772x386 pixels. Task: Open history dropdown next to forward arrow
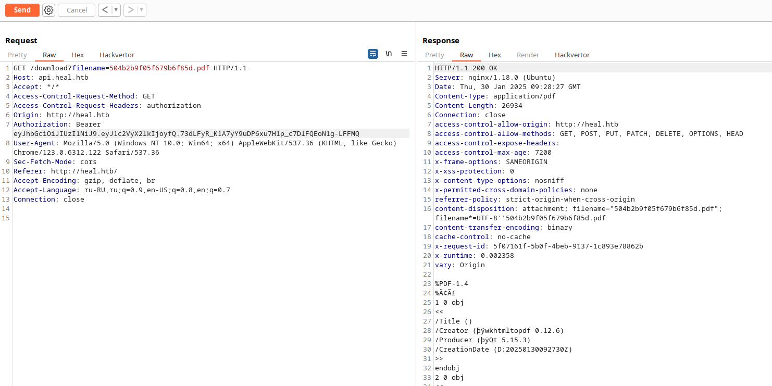tap(142, 10)
